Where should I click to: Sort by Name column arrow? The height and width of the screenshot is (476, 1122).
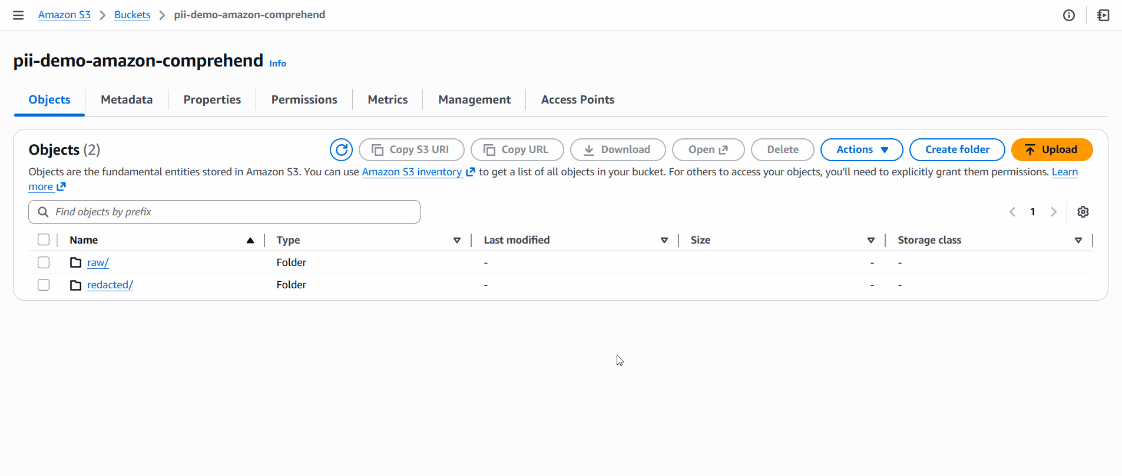pyautogui.click(x=250, y=240)
